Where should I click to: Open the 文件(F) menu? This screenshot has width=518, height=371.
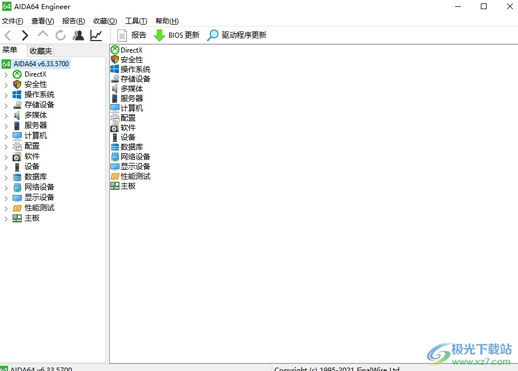click(x=13, y=21)
